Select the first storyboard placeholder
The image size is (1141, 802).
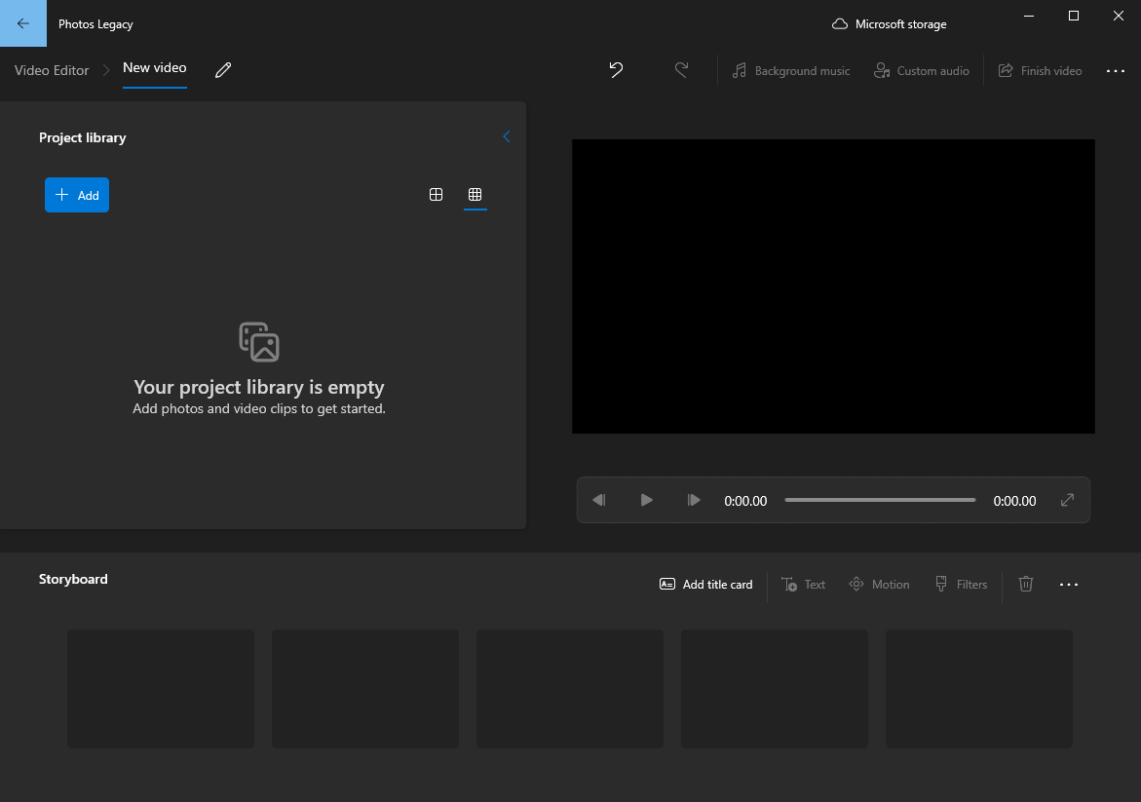[161, 688]
